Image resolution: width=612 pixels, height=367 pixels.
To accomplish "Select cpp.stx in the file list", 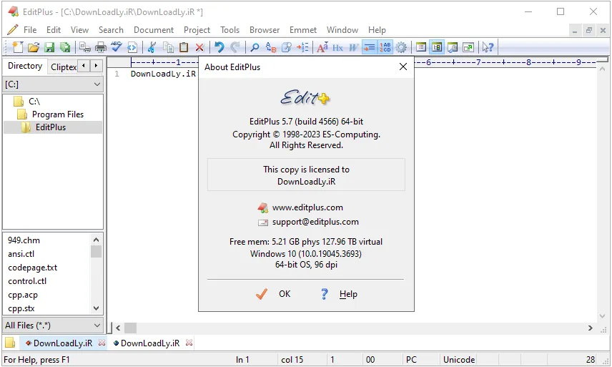I will pyautogui.click(x=21, y=308).
